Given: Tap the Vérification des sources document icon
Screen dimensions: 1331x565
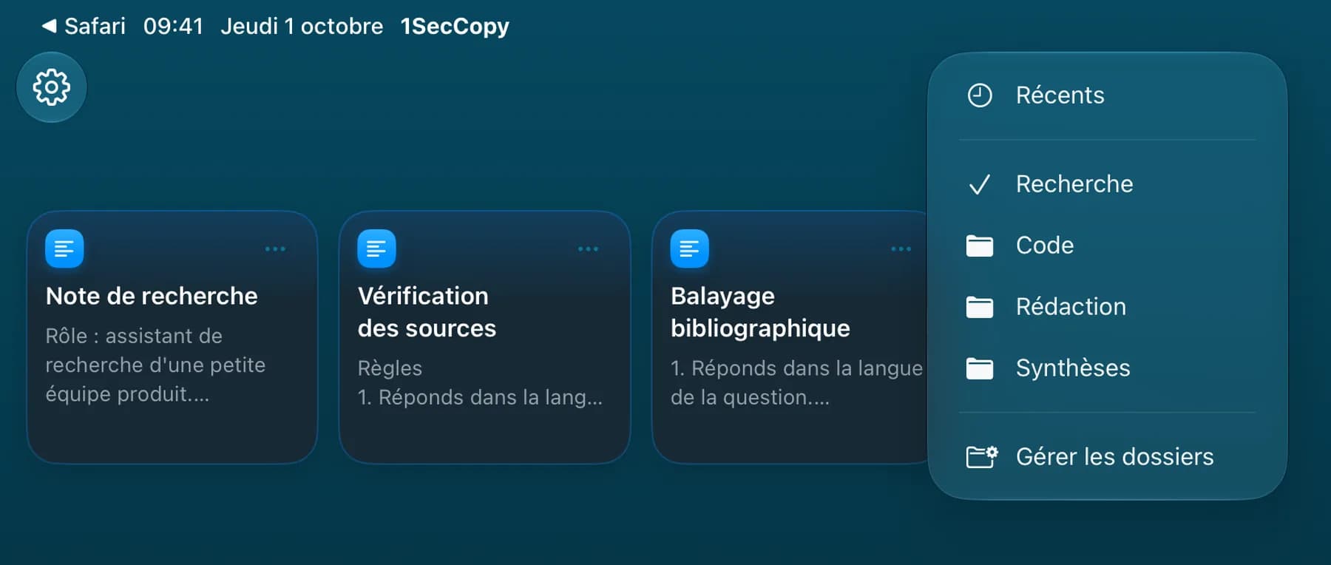Looking at the screenshot, I should click(x=376, y=248).
